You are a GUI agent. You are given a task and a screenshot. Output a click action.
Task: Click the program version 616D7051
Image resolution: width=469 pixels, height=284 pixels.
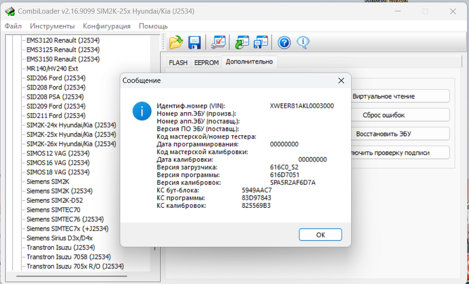pyautogui.click(x=284, y=175)
